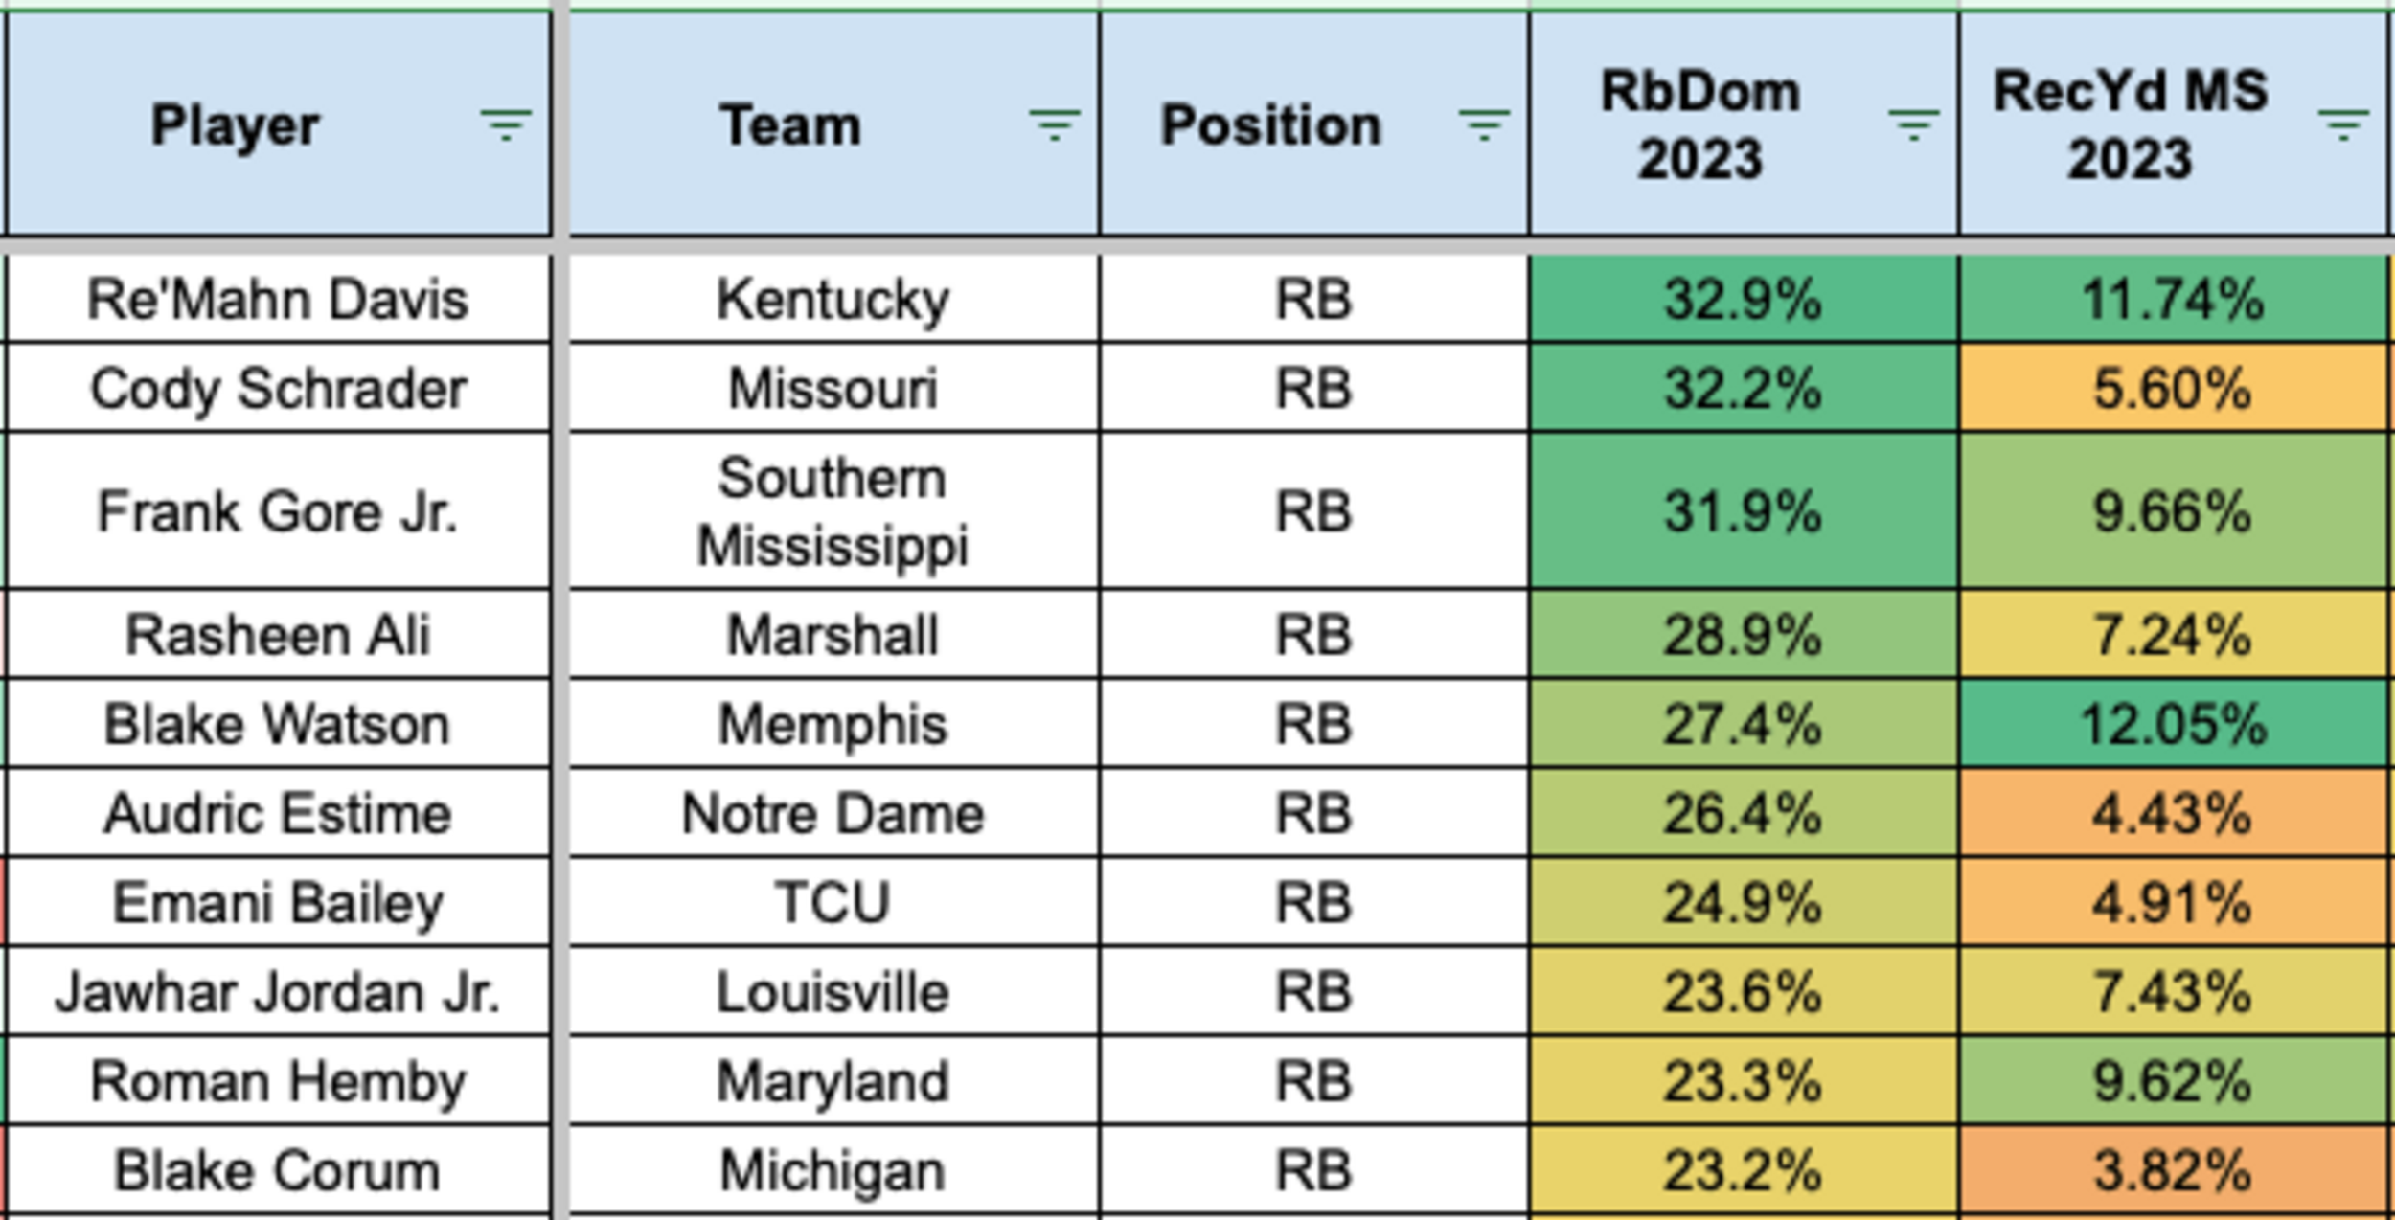
Task: Click the Blake Corum cell
Action: coord(278,1170)
